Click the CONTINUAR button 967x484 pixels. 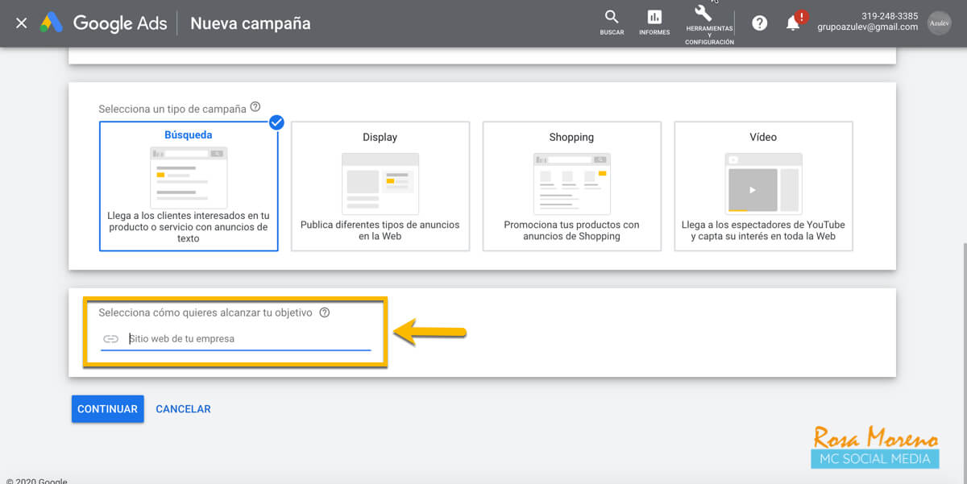pyautogui.click(x=107, y=408)
